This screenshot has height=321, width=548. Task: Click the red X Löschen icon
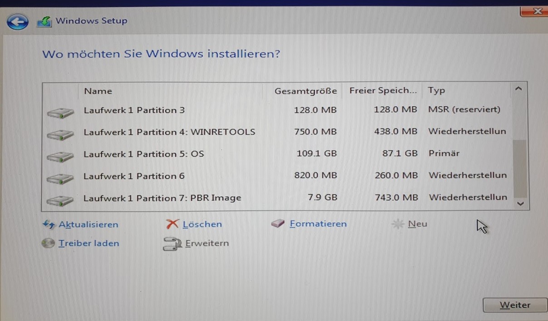tap(173, 224)
